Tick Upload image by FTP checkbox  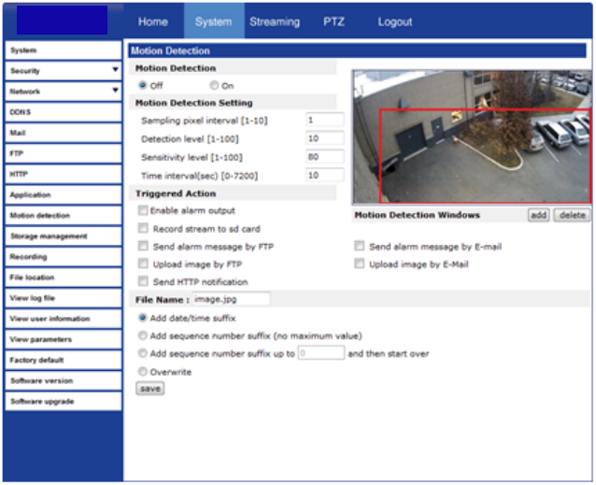click(x=143, y=264)
